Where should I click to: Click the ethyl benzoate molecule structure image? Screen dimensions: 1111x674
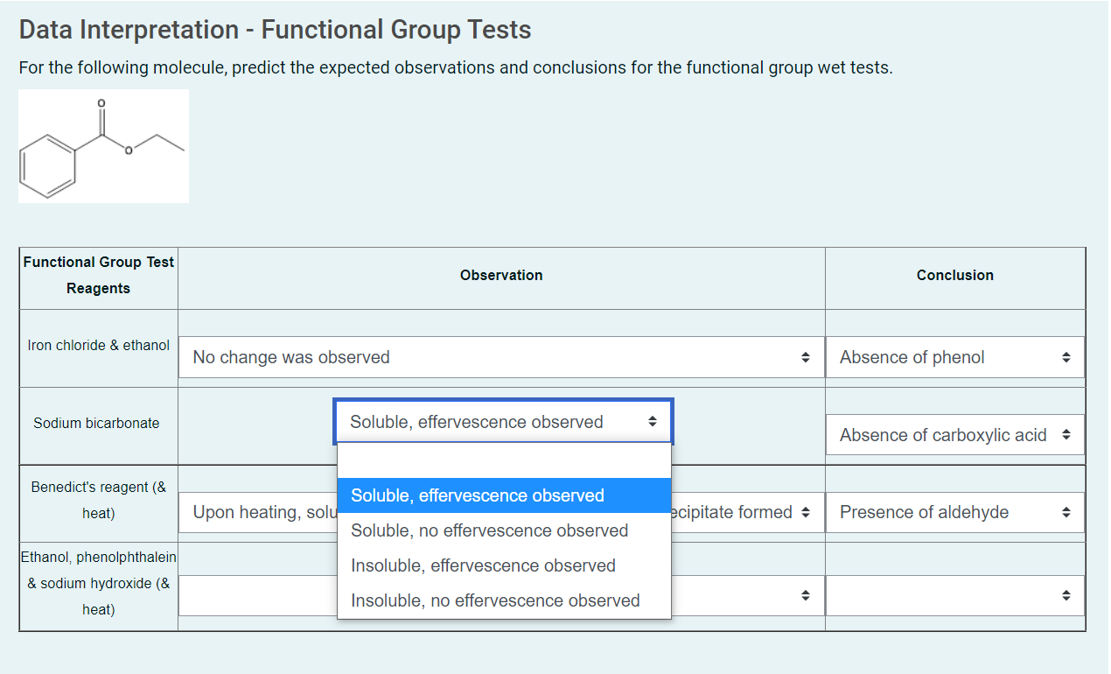102,144
